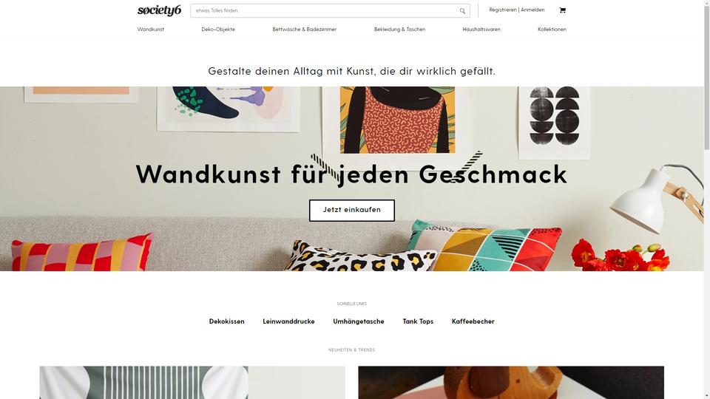Open the Registrieren link
This screenshot has width=710, height=399.
coord(503,10)
